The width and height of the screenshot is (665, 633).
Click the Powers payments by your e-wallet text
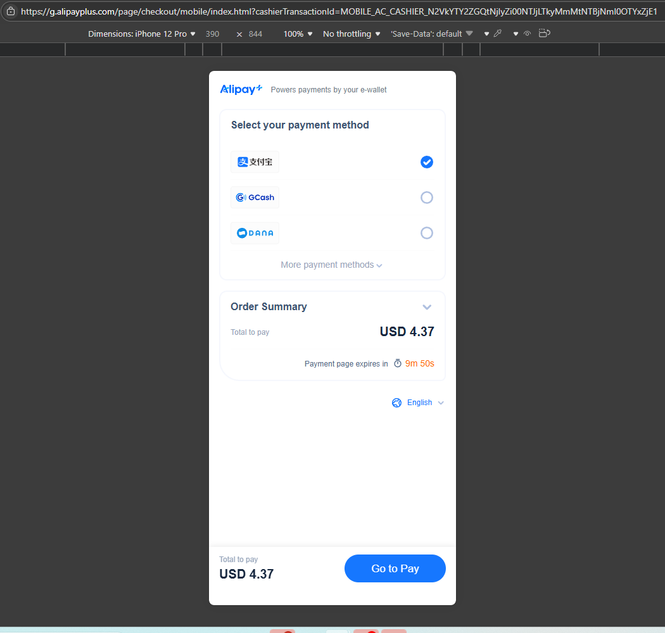coord(329,90)
